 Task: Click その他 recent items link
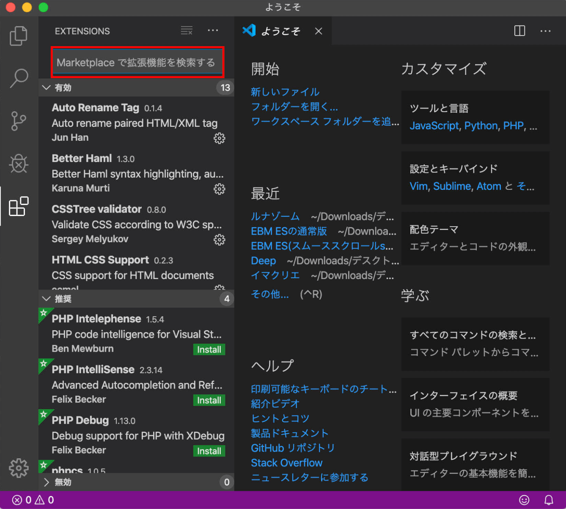270,294
